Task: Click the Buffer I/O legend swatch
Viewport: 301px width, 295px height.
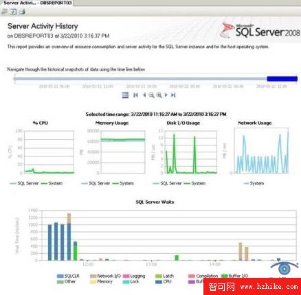Action: pyautogui.click(x=224, y=276)
